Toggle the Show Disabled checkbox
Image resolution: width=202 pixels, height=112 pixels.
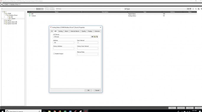coord(45,9)
